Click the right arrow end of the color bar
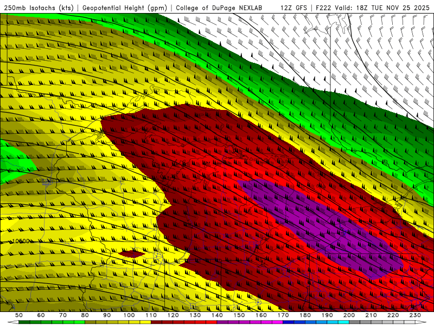434x325 pixels. pos(421,322)
